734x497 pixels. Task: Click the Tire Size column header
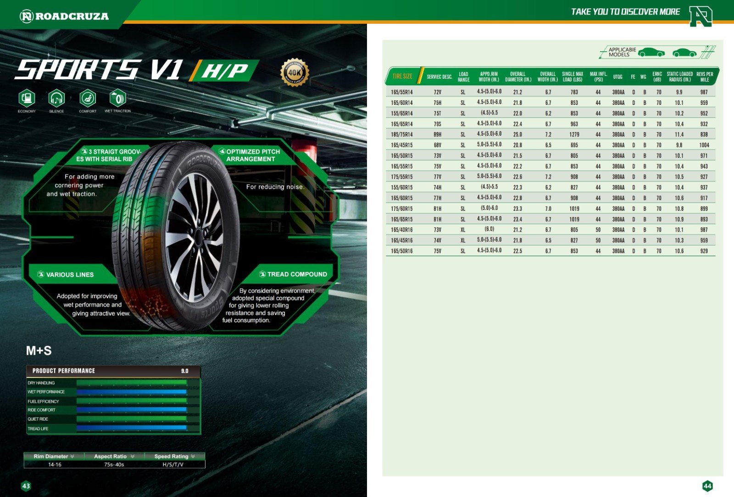[x=402, y=76]
